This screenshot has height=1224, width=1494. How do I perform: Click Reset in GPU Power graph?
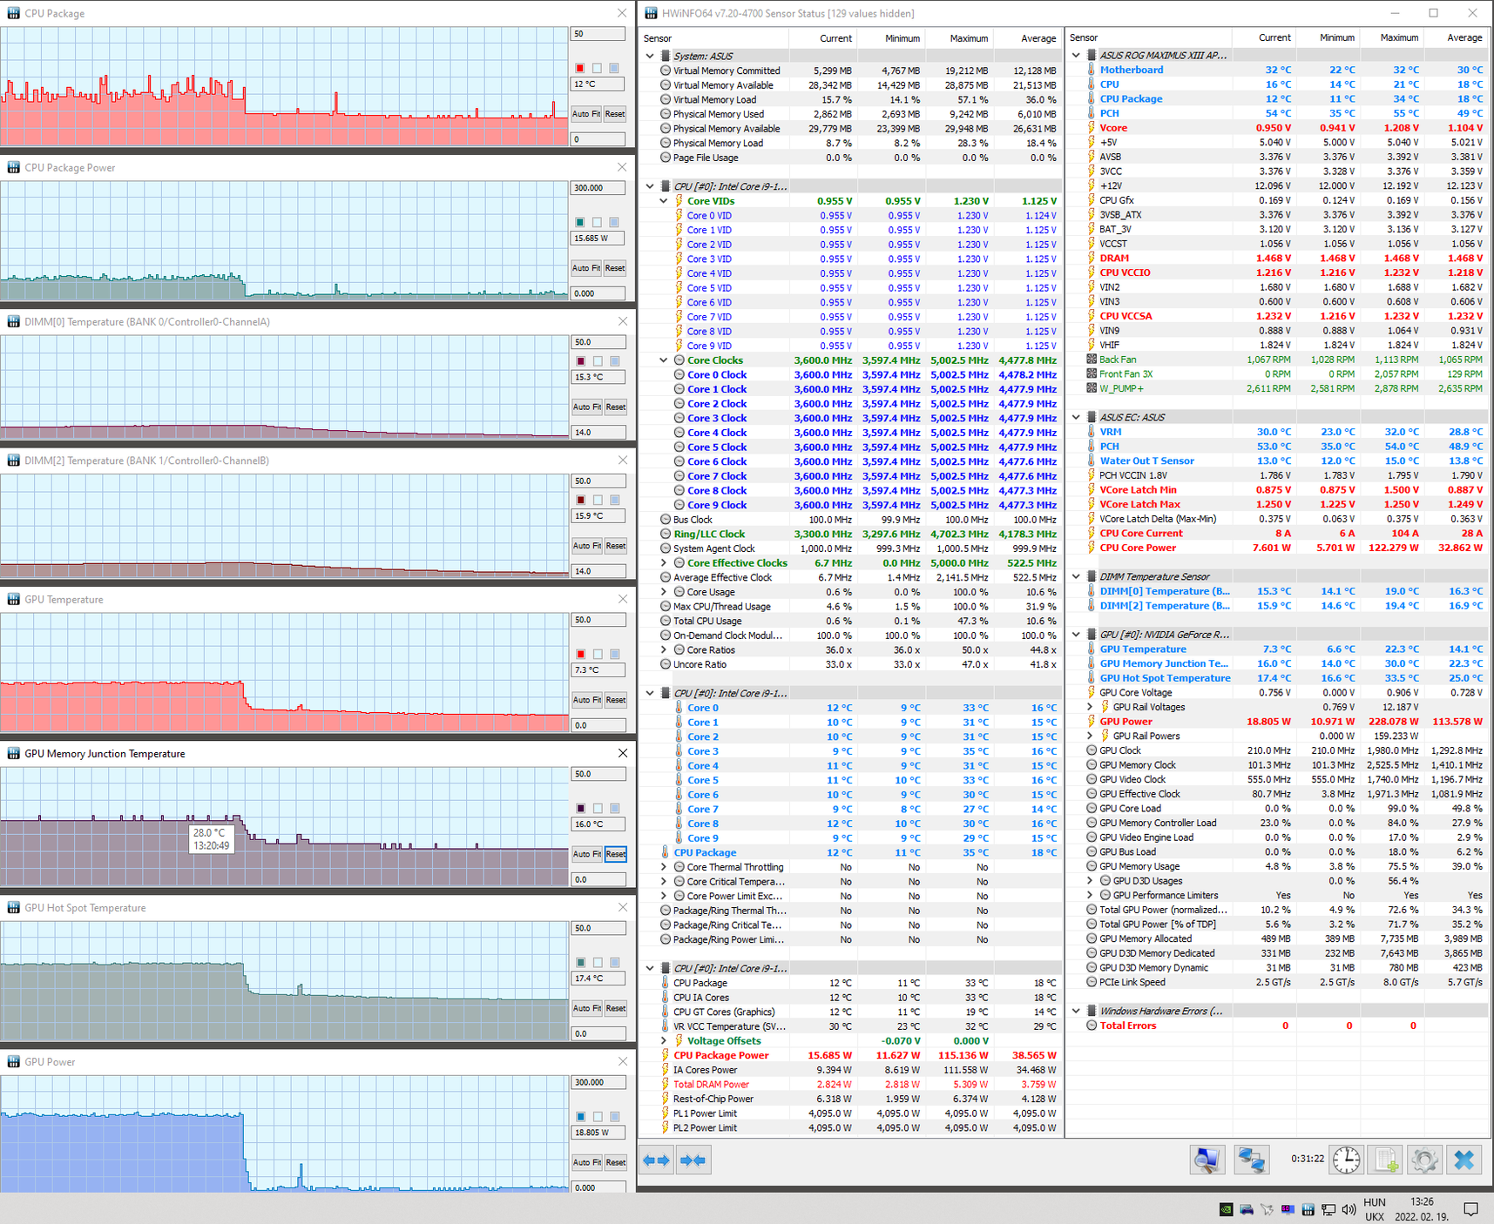click(x=615, y=1162)
